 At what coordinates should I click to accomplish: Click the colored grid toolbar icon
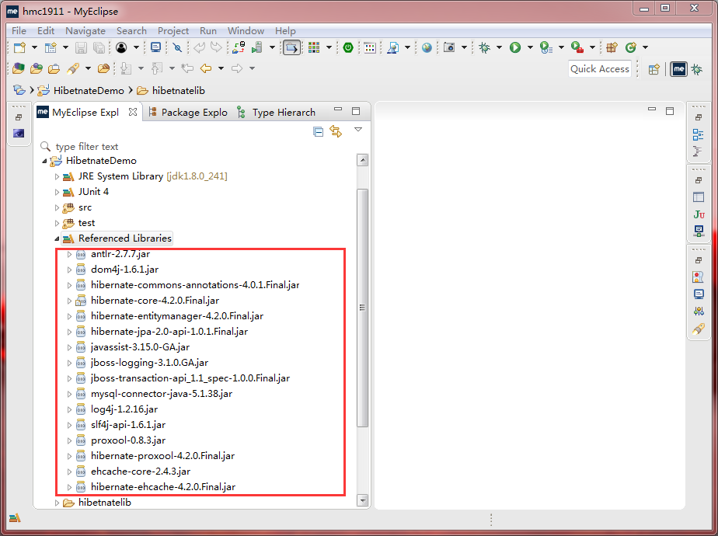[x=314, y=47]
